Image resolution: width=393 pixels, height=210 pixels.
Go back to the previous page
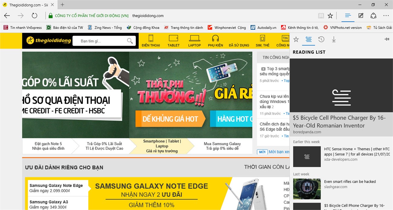[7, 16]
